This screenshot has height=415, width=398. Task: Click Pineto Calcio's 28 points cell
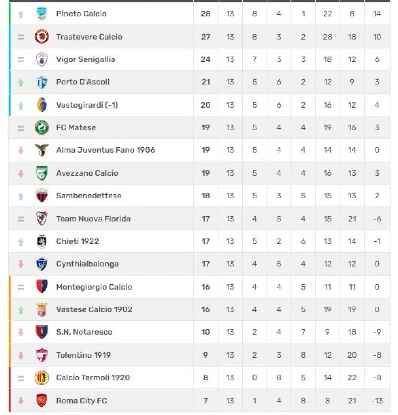pyautogui.click(x=206, y=14)
